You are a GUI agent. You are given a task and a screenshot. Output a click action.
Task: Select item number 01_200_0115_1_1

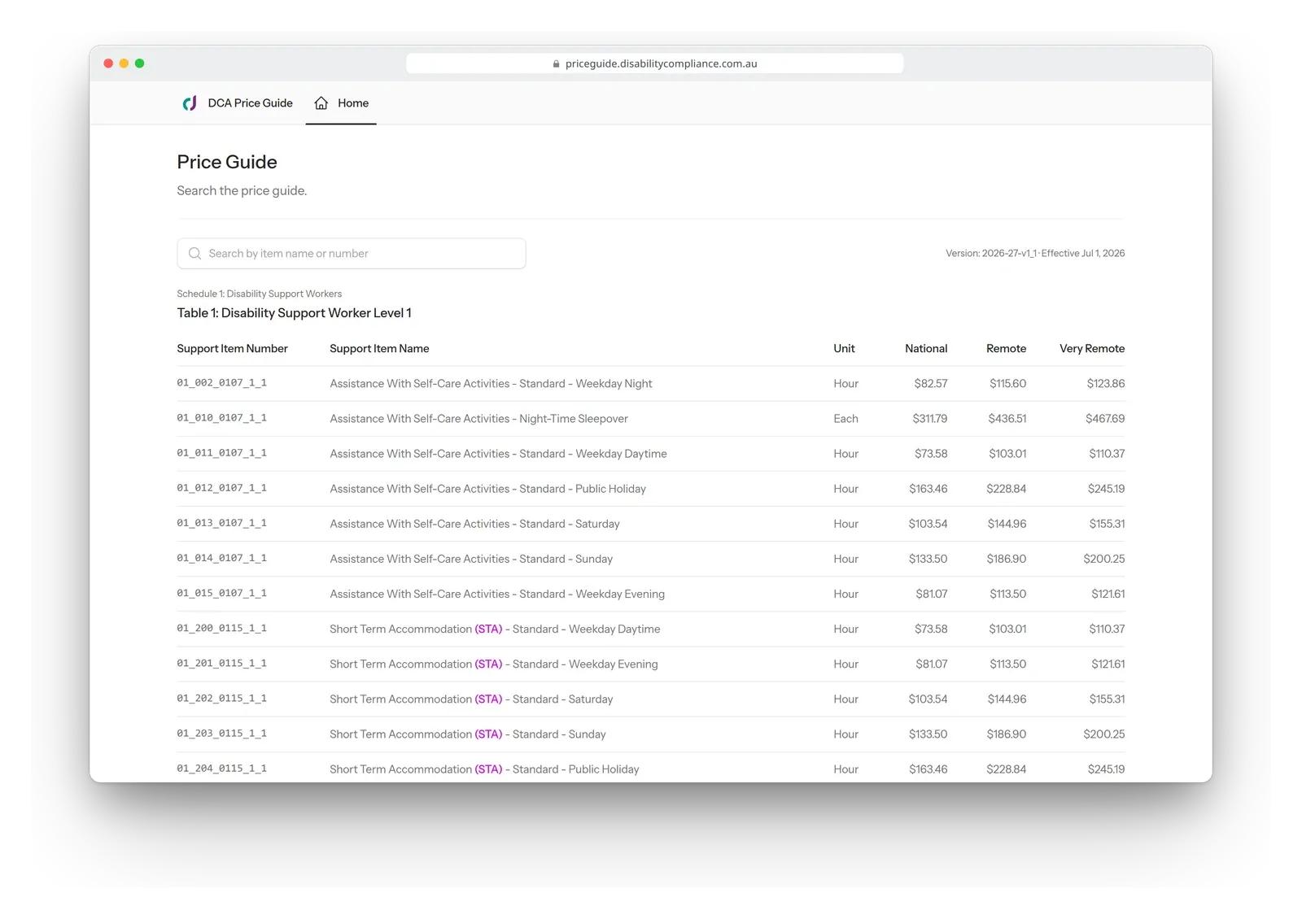(x=222, y=629)
